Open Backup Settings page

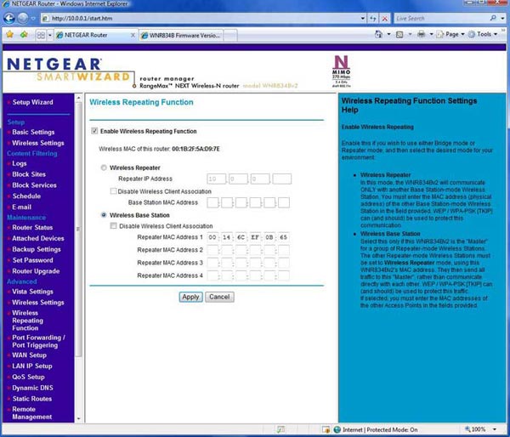[x=36, y=250]
